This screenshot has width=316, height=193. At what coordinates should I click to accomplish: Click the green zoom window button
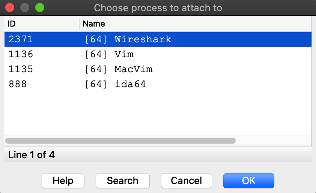point(39,7)
